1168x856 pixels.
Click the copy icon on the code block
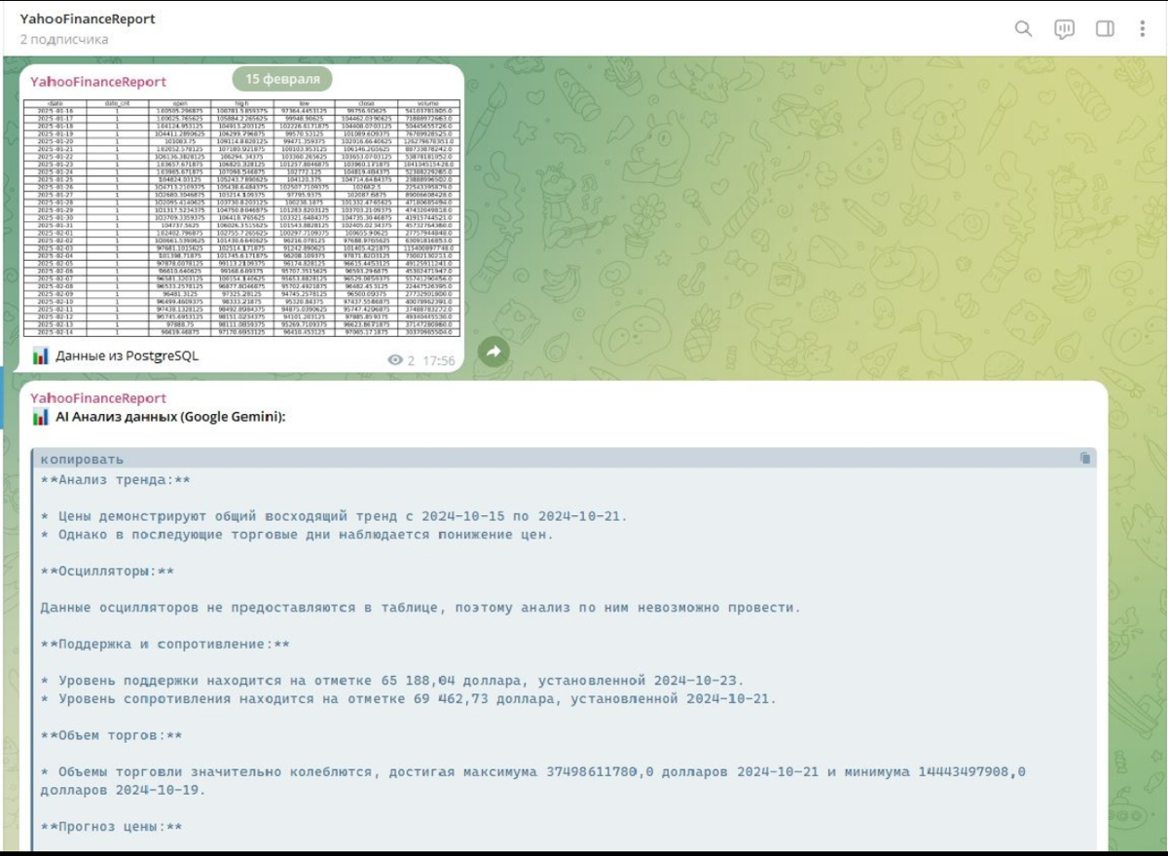[x=1085, y=459]
